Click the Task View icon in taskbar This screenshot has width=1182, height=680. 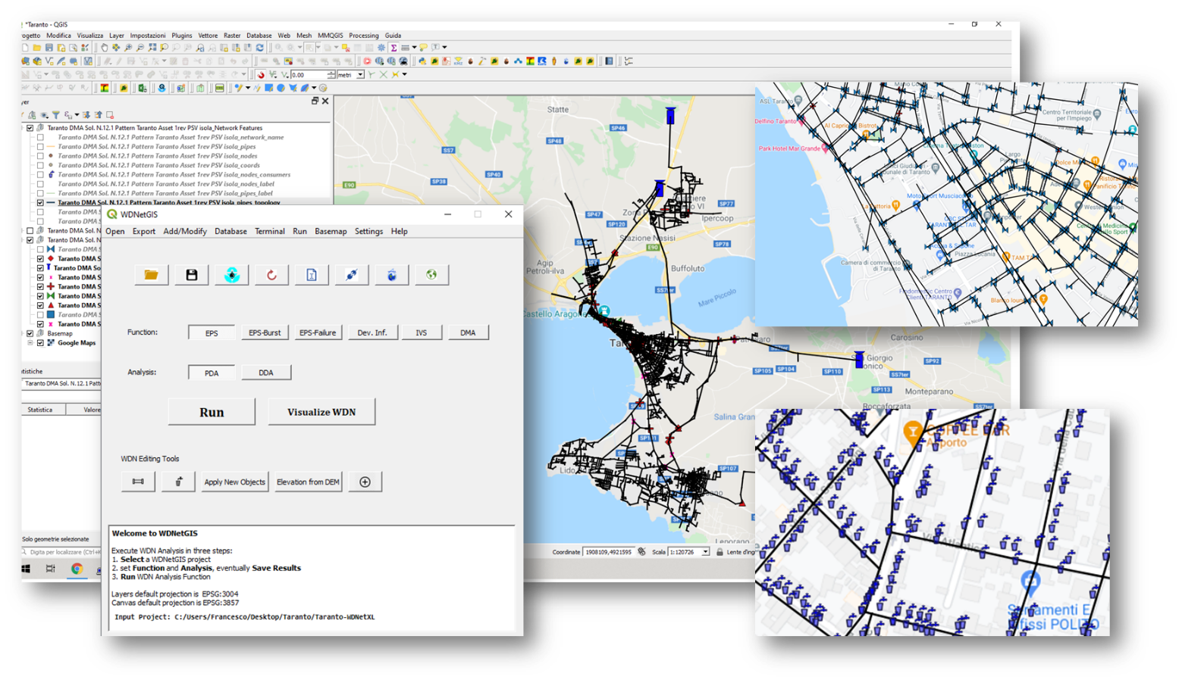click(51, 569)
